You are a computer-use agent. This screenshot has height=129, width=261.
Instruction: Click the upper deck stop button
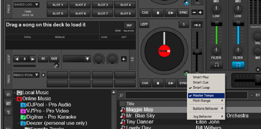point(158,13)
